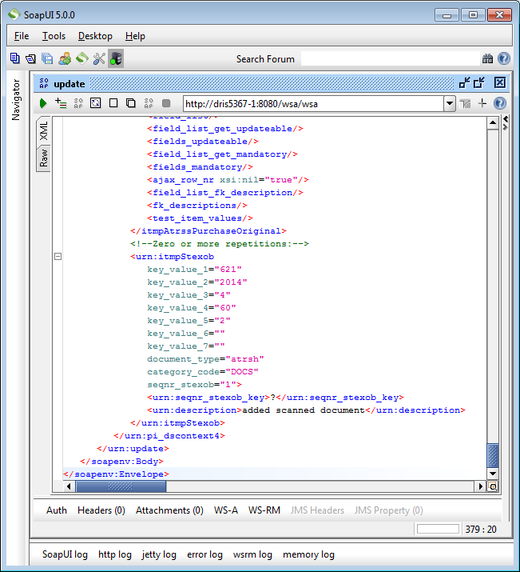Close the update request panel

499,83
